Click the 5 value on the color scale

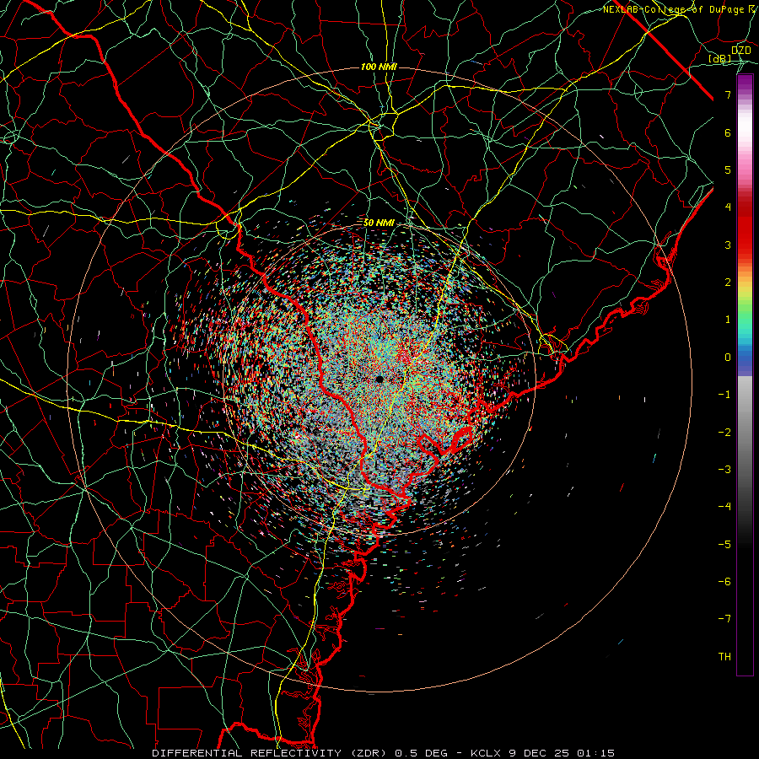pyautogui.click(x=728, y=170)
